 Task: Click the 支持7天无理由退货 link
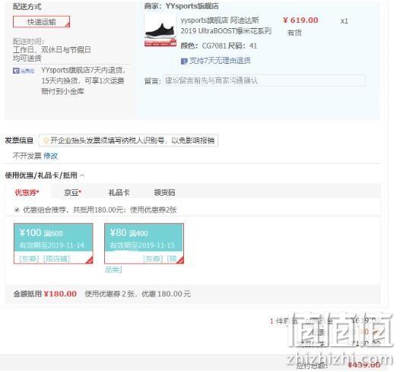pos(220,61)
